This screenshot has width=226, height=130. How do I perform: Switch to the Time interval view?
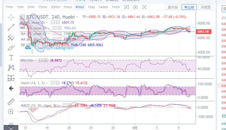pos(9,7)
